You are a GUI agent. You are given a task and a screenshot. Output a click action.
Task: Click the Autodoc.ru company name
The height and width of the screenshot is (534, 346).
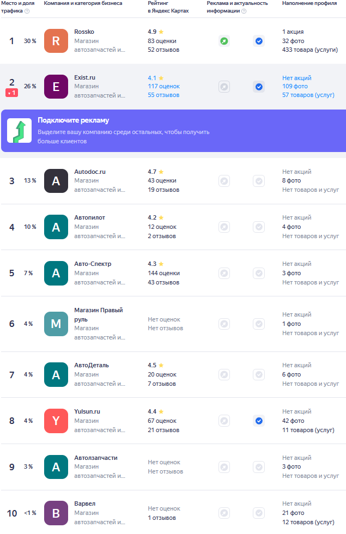coord(90,172)
